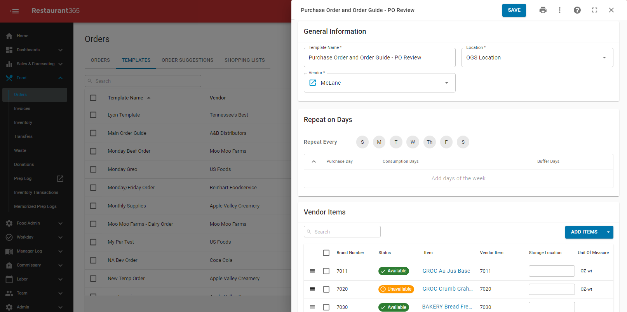Viewport: 627px width, 312px height.
Task: Check the Main Order Guide row
Action: (93, 133)
